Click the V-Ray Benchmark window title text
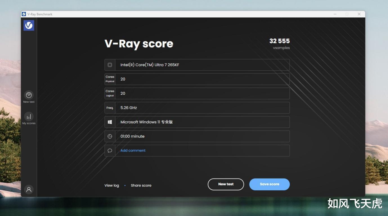The image size is (388, 216). 40,14
